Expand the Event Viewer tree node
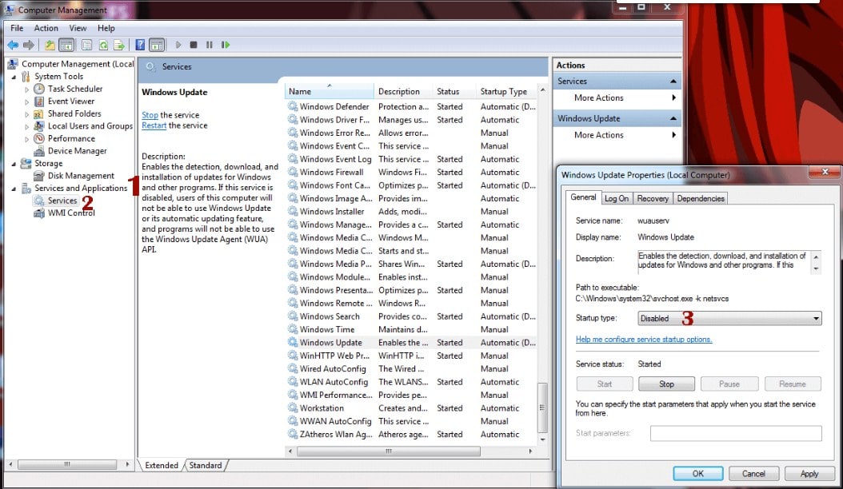 [x=27, y=101]
